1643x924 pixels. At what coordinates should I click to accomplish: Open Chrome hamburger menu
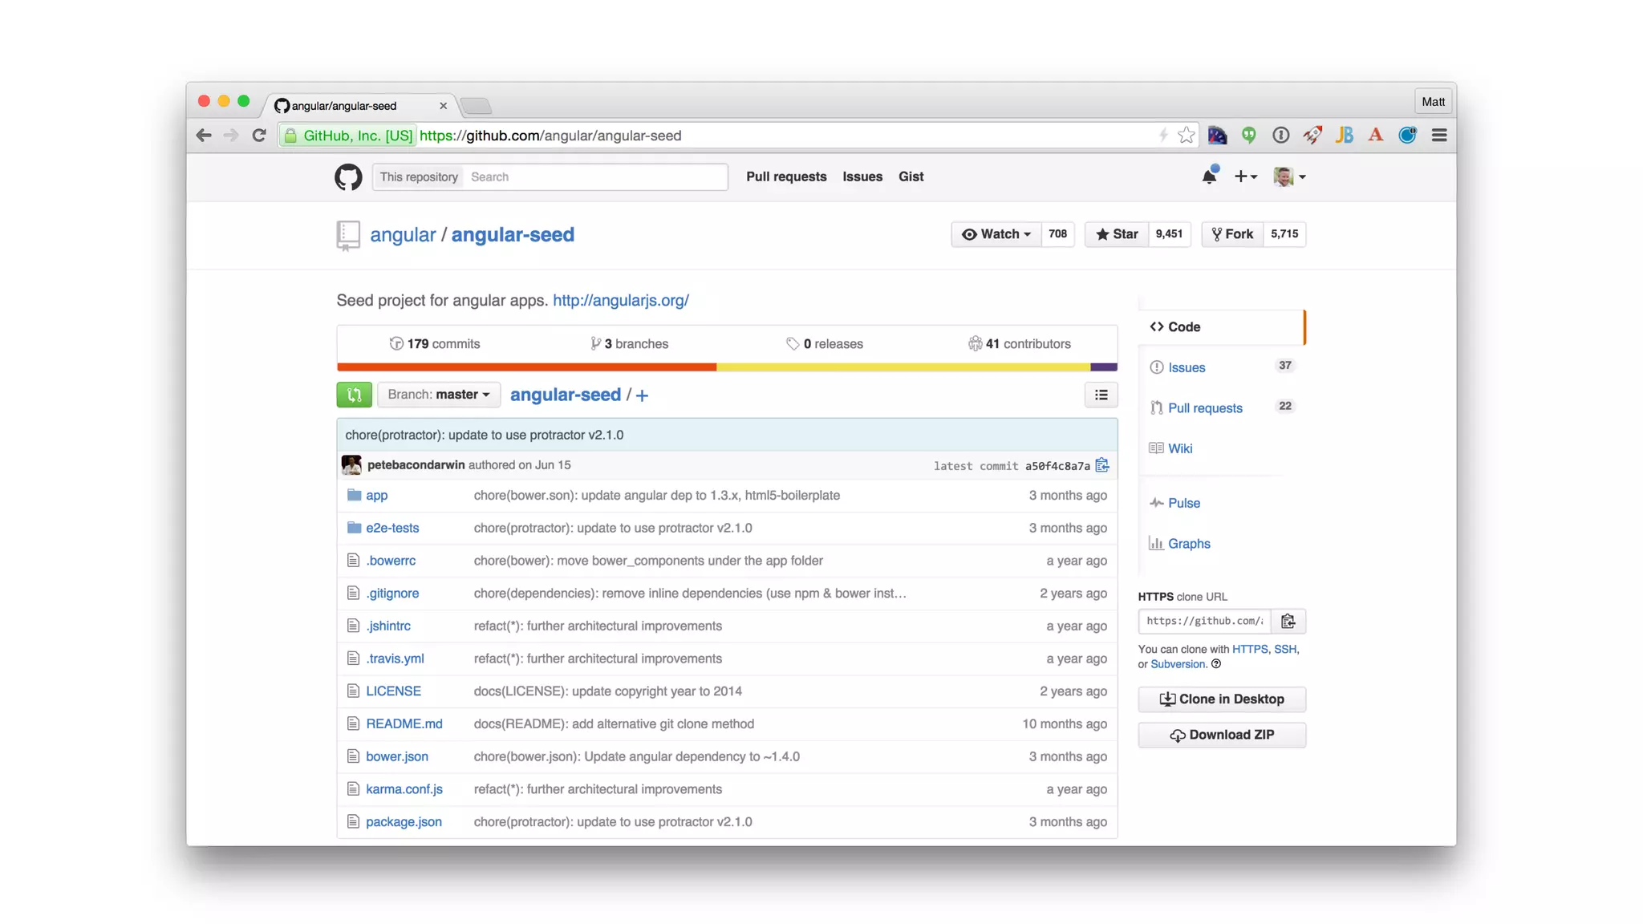[1439, 135]
